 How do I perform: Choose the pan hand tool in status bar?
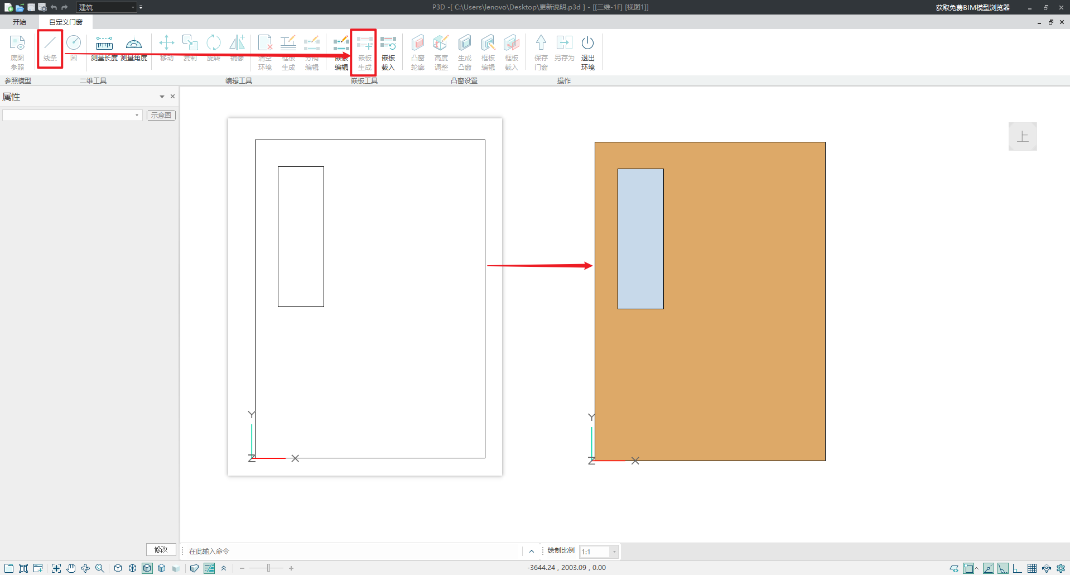tap(71, 568)
